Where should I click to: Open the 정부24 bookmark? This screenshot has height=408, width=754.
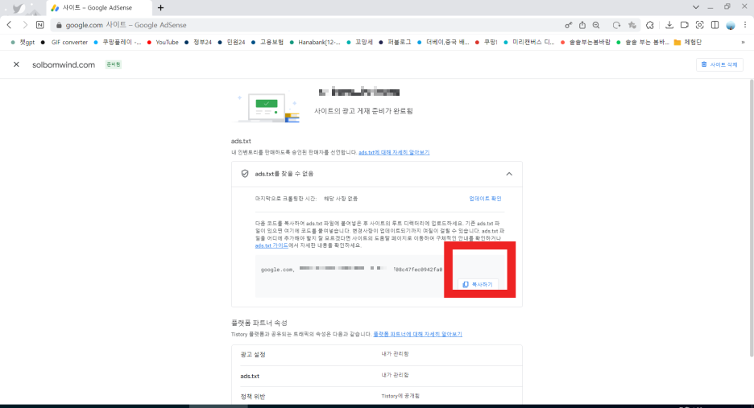[x=198, y=43]
